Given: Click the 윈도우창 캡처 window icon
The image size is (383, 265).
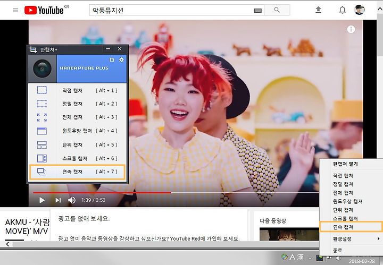Looking at the screenshot, I should (x=42, y=131).
